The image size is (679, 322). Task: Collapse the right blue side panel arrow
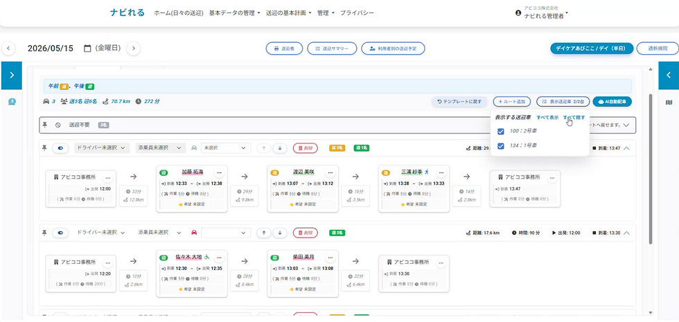coord(669,75)
